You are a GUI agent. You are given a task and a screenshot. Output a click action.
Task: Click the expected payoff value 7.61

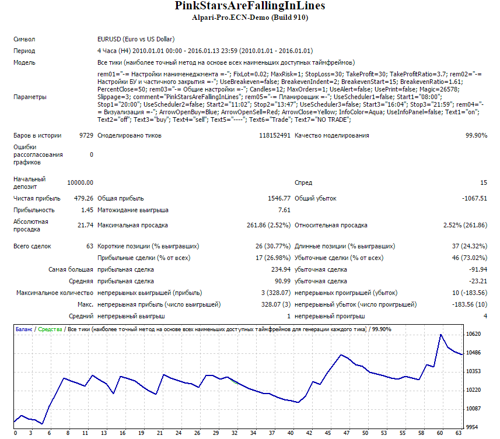click(284, 210)
